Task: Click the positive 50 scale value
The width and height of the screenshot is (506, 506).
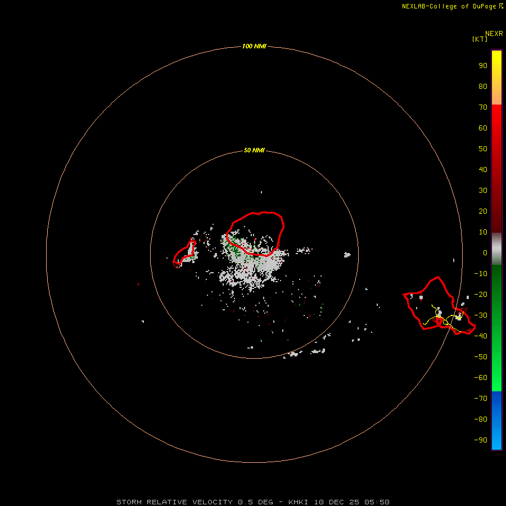Action: tap(483, 149)
